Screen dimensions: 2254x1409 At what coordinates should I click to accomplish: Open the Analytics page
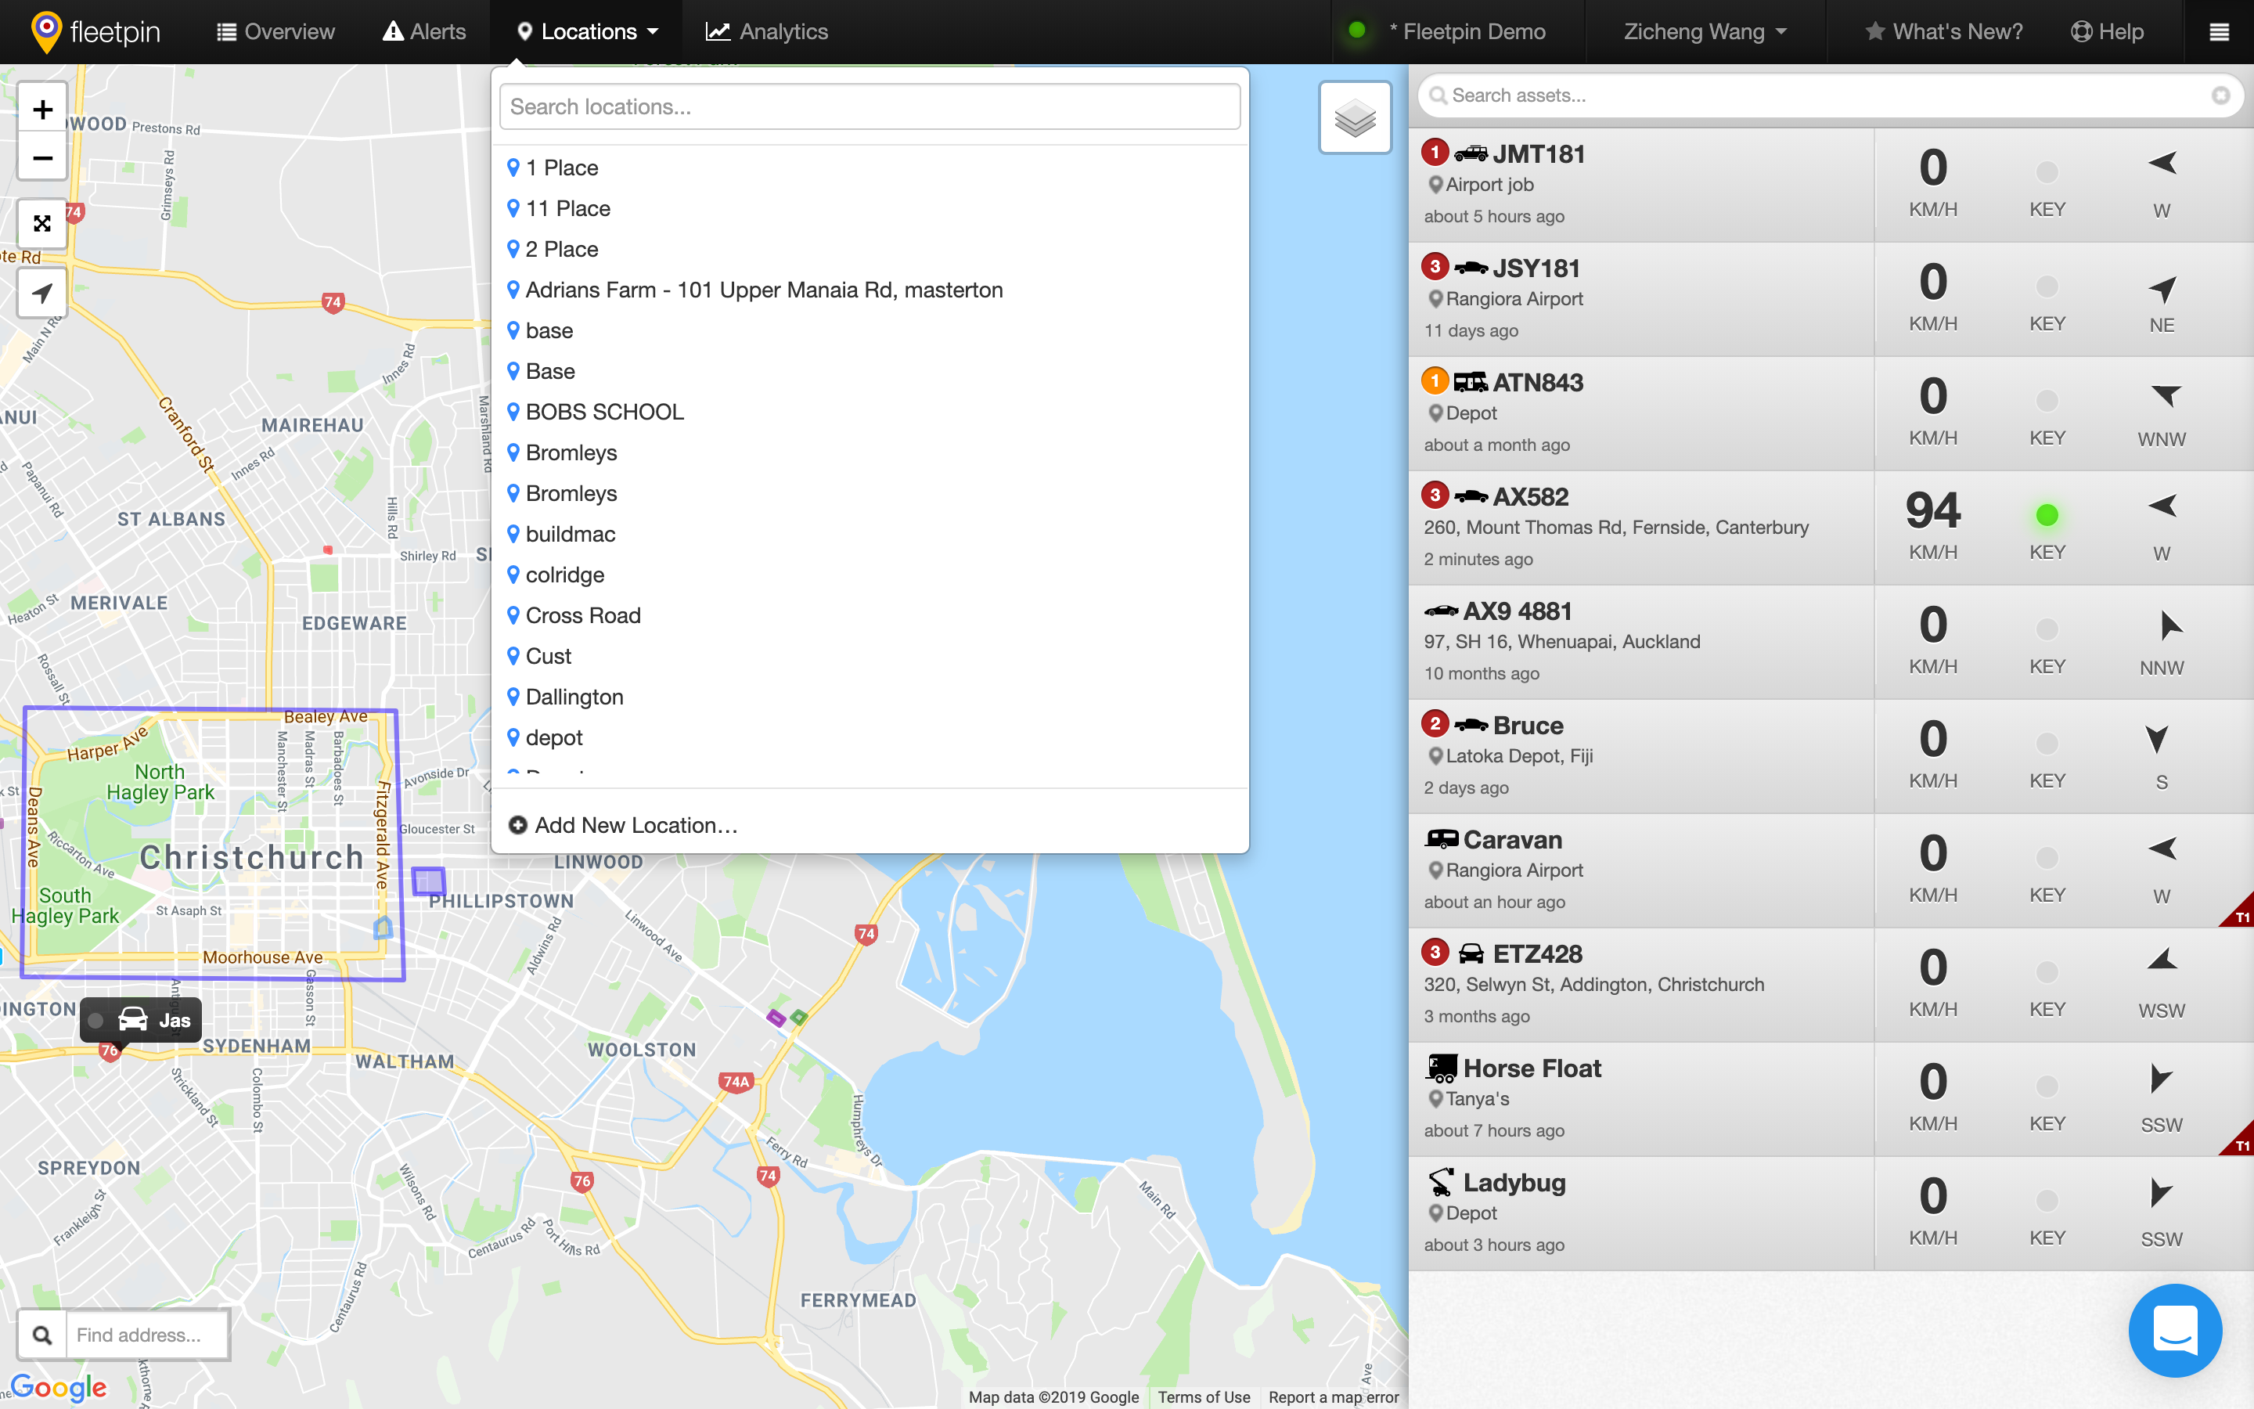pos(766,31)
